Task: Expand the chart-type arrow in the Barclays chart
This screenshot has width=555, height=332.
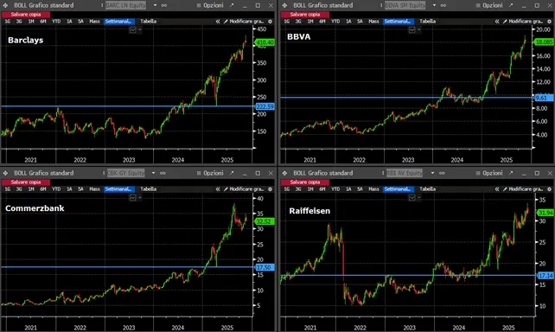Action: [x=140, y=30]
